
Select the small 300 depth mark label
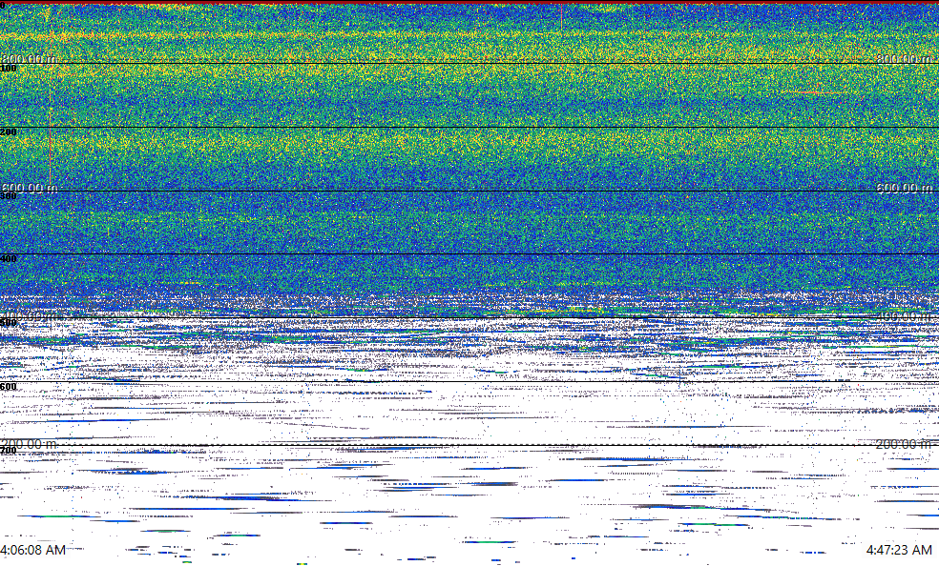[9, 196]
